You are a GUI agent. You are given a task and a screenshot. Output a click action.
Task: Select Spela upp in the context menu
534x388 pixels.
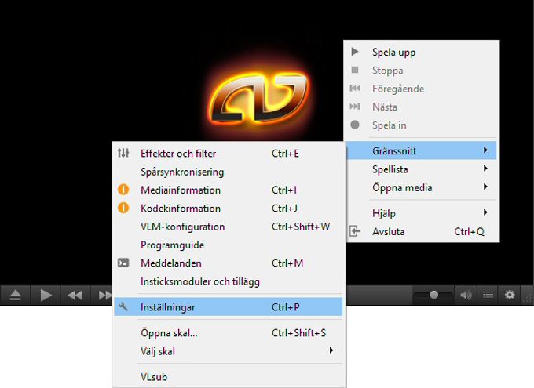[x=421, y=52]
